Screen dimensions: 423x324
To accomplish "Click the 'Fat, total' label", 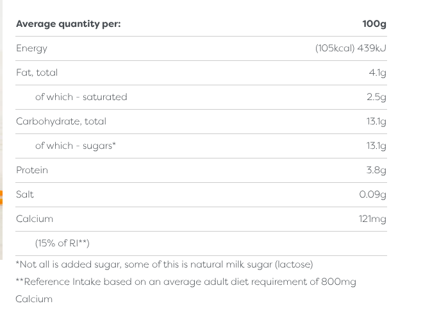I will (x=37, y=72).
